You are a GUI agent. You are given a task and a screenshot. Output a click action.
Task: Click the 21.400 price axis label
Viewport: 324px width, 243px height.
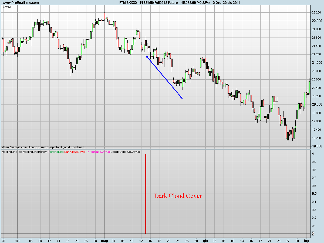(316, 46)
